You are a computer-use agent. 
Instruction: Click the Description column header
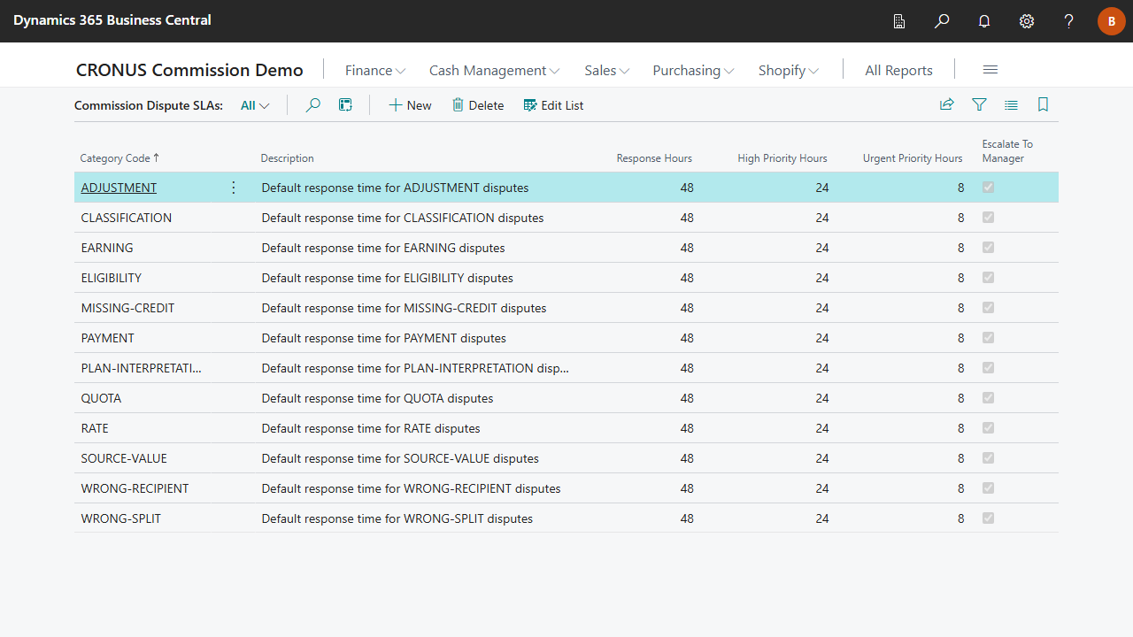point(287,158)
